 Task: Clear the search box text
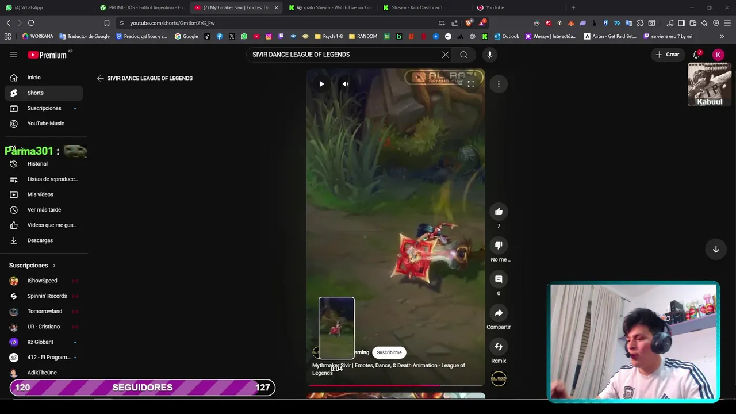click(445, 55)
